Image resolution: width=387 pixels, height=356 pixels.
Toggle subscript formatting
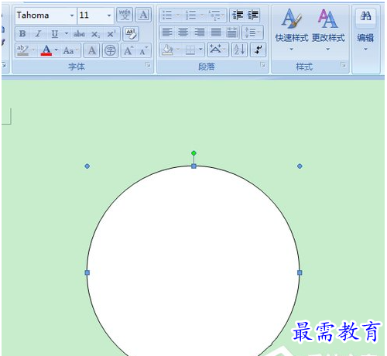tap(95, 34)
